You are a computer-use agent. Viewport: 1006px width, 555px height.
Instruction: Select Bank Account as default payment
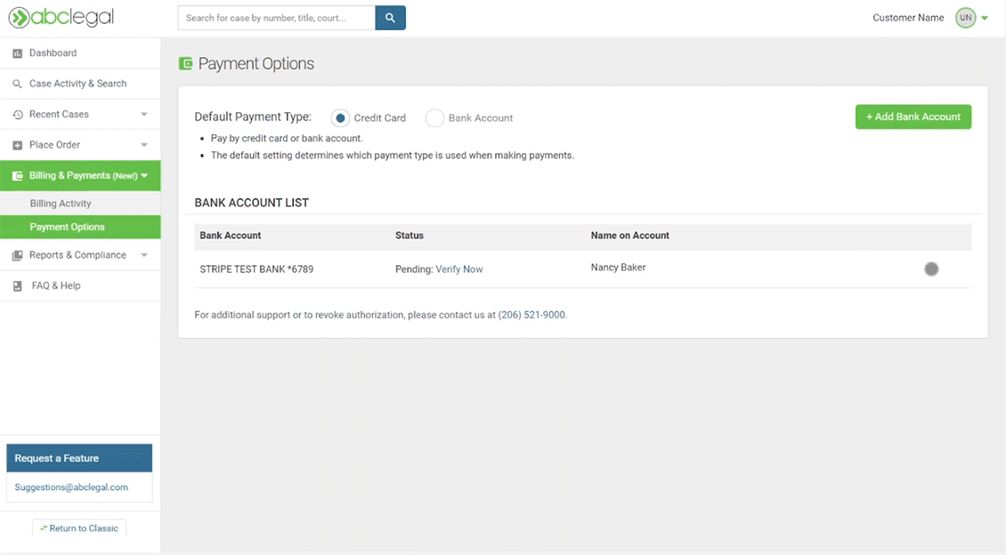434,118
